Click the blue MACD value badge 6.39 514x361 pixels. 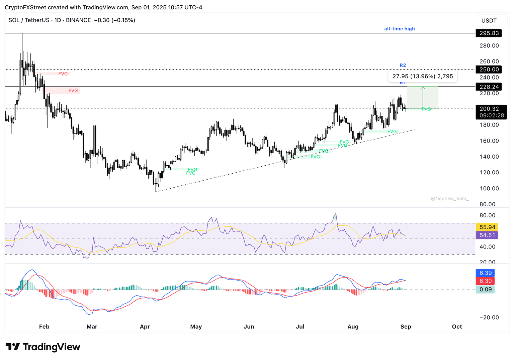(x=485, y=273)
